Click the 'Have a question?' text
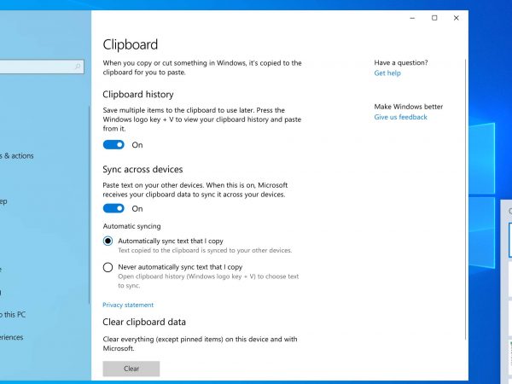This screenshot has width=512, height=384. [401, 62]
